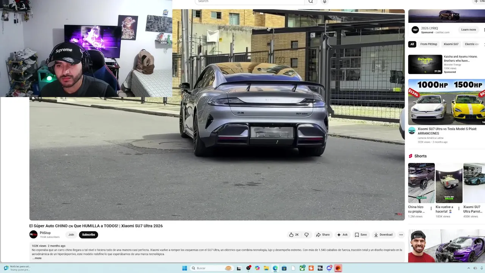Join the PitStop channel membership
Screen dimensions: 485x273
coord(71,235)
